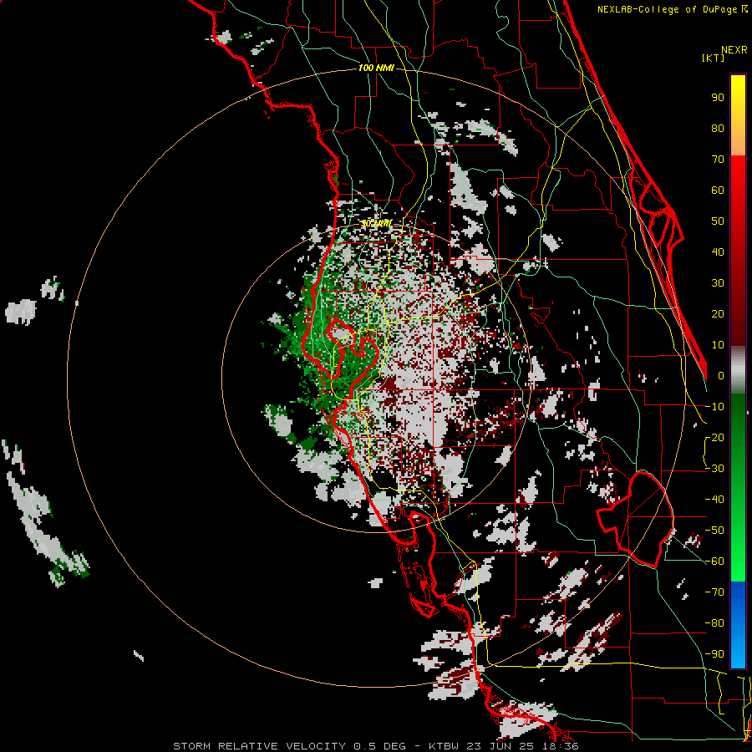The width and height of the screenshot is (752, 752).
Task: Click the Storm Relative Velocity caption at the bottom
Action: pos(375,746)
